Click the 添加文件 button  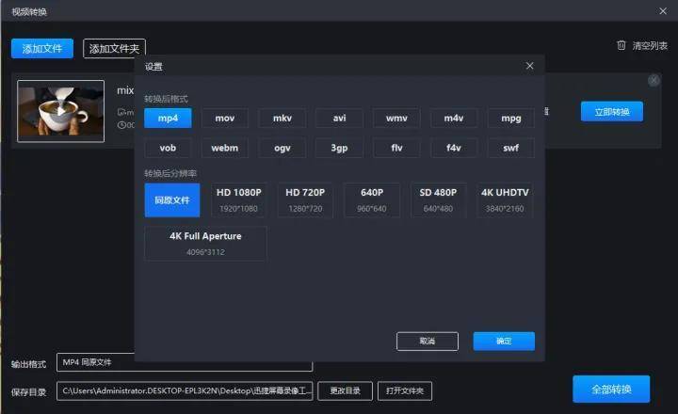coord(41,49)
